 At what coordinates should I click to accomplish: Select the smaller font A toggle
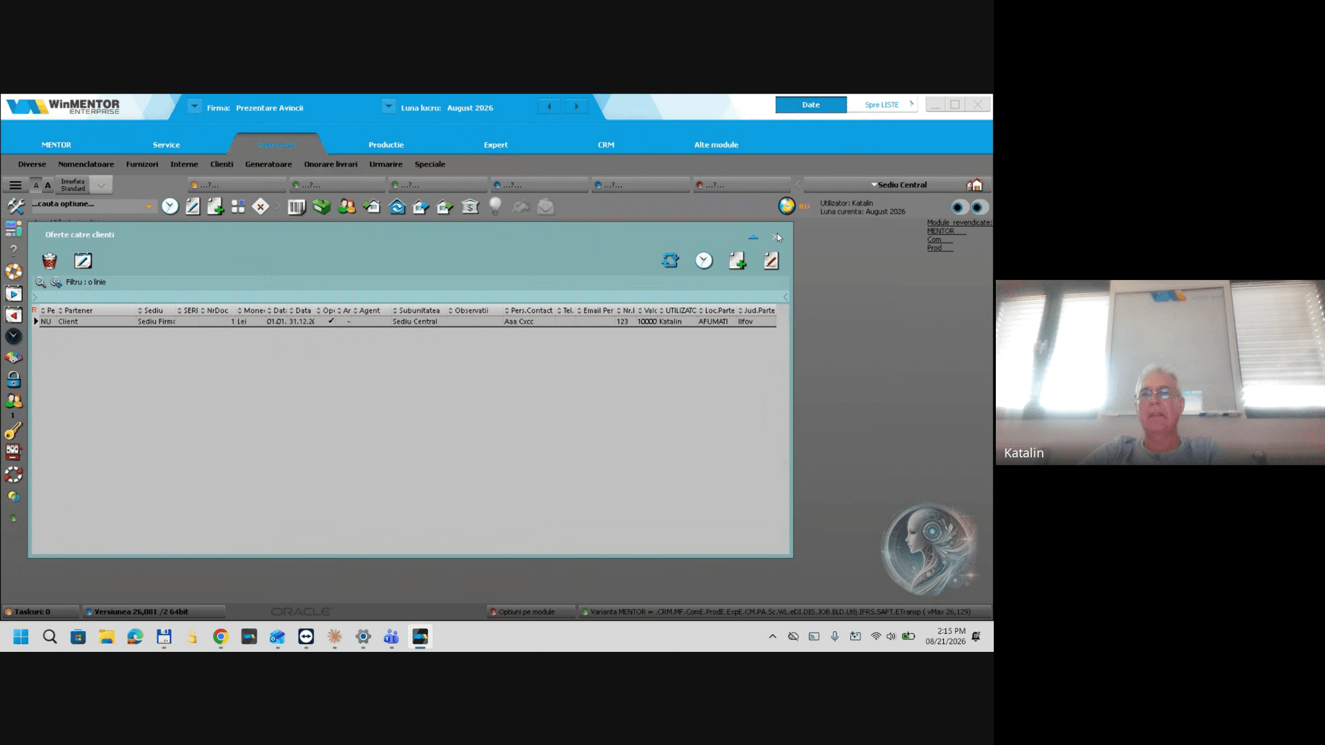pos(37,185)
